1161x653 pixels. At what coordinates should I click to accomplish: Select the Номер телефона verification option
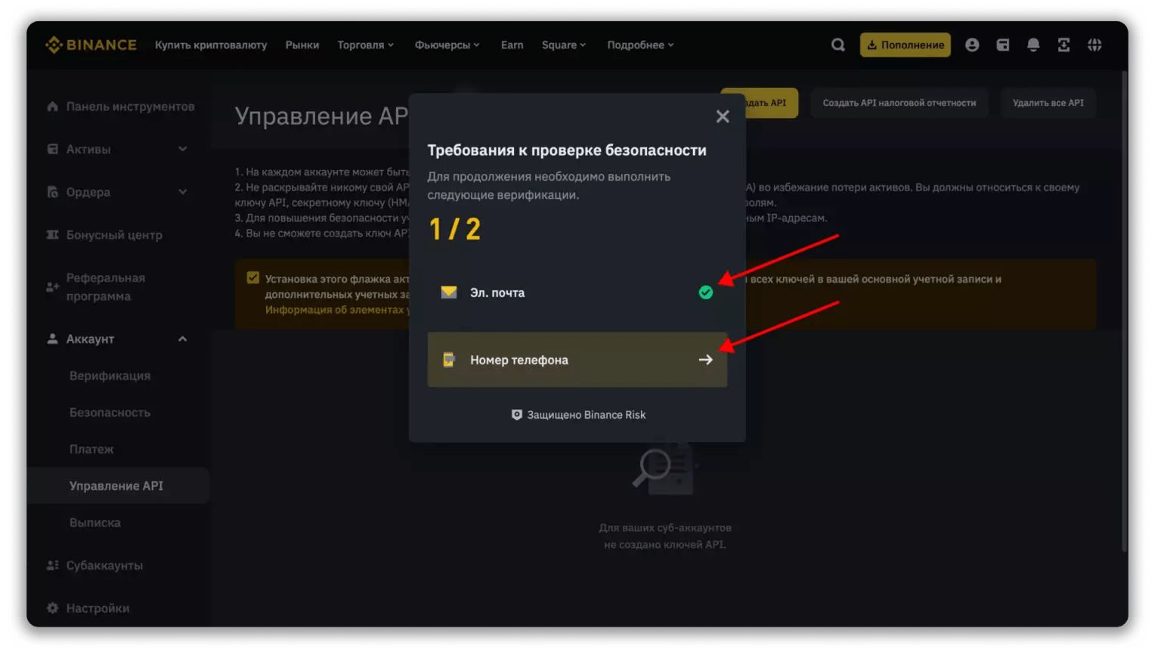[577, 360]
